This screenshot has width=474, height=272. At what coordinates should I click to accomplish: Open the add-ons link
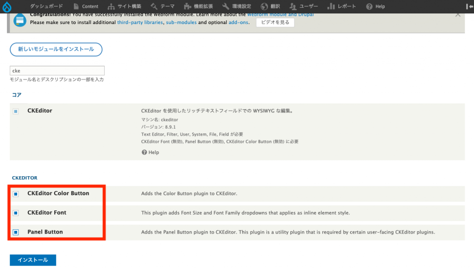tap(238, 22)
